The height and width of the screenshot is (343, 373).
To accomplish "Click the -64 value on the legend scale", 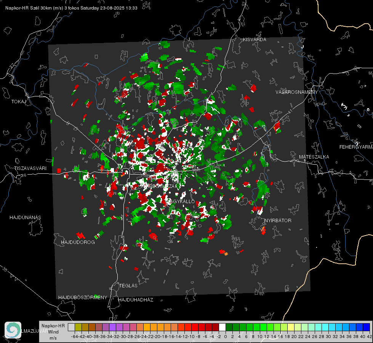I will pos(74,337).
